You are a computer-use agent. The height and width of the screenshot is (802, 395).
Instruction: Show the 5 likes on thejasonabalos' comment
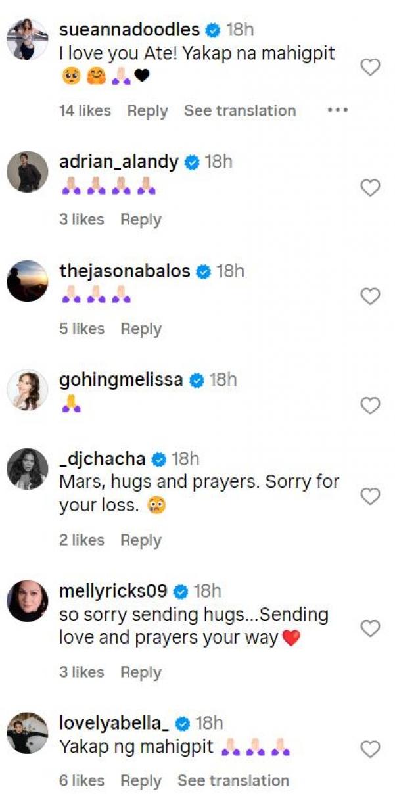(81, 329)
